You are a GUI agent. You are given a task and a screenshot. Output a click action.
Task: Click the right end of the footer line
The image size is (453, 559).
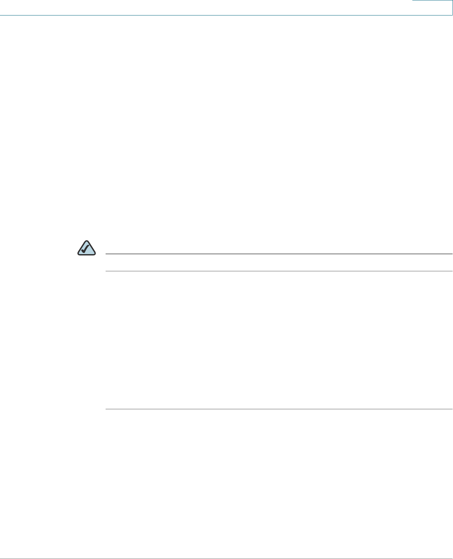click(x=450, y=558)
